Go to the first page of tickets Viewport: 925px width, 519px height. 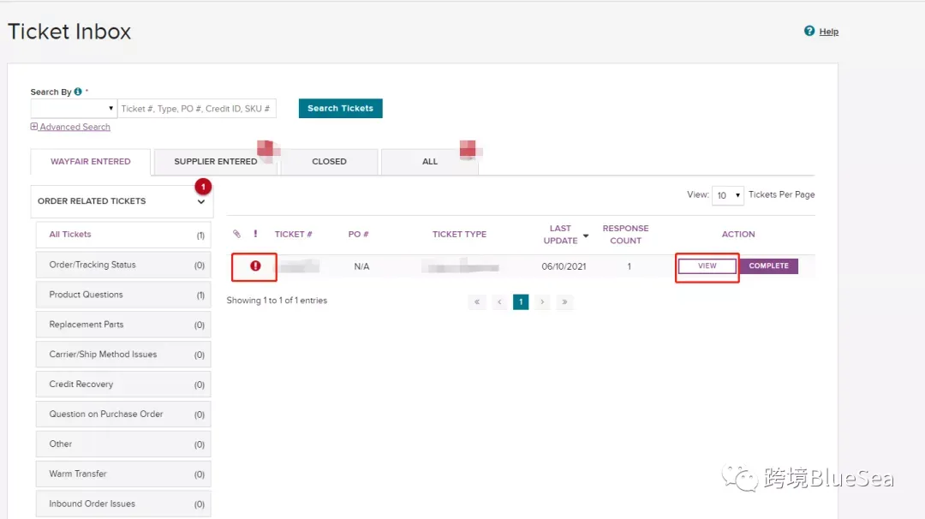(477, 302)
